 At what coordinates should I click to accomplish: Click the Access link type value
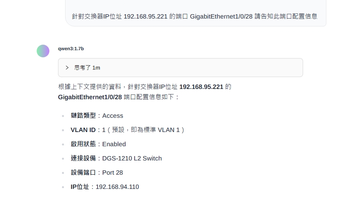coord(112,116)
